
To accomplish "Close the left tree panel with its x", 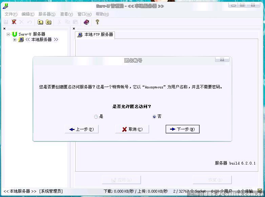I will [4, 29].
